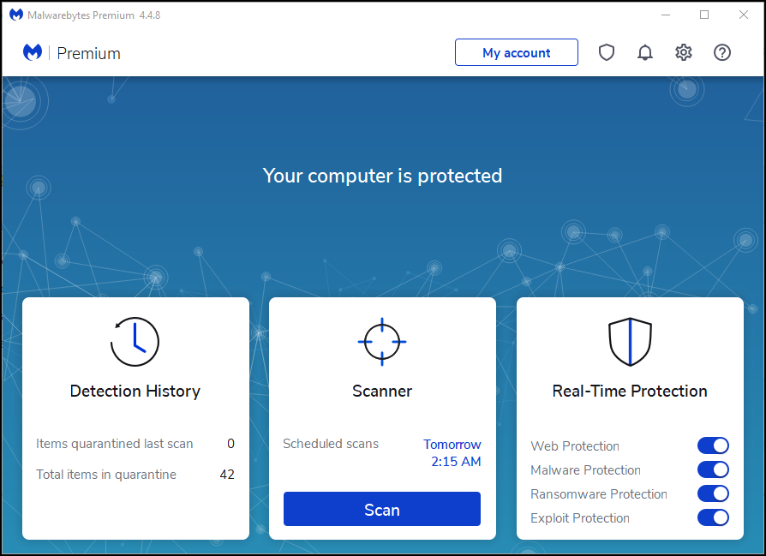766x556 pixels.
Task: View the 42 total quarantined items
Action: click(226, 474)
